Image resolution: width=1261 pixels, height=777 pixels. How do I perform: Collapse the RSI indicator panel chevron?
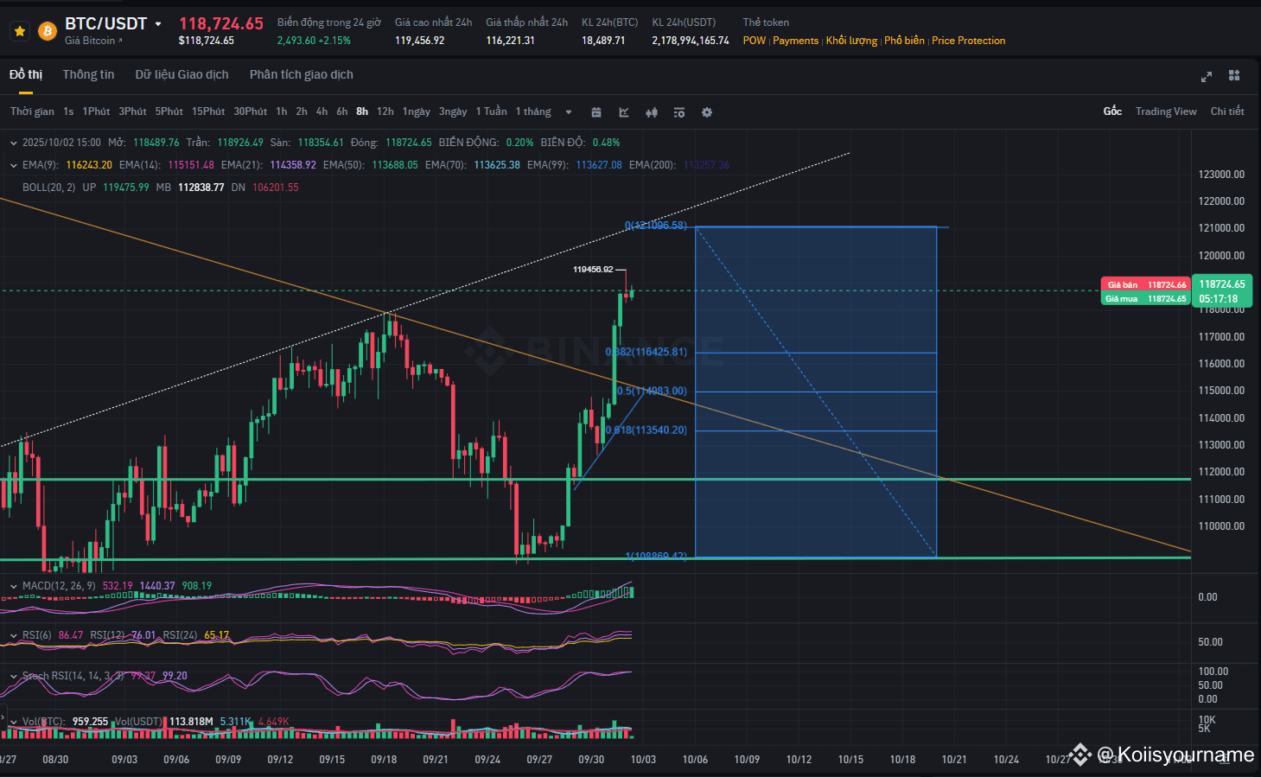tap(13, 635)
